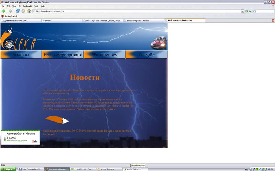The image size is (275, 171).
Task: Click the '3 балла' traffic score text
Action: coord(11,138)
